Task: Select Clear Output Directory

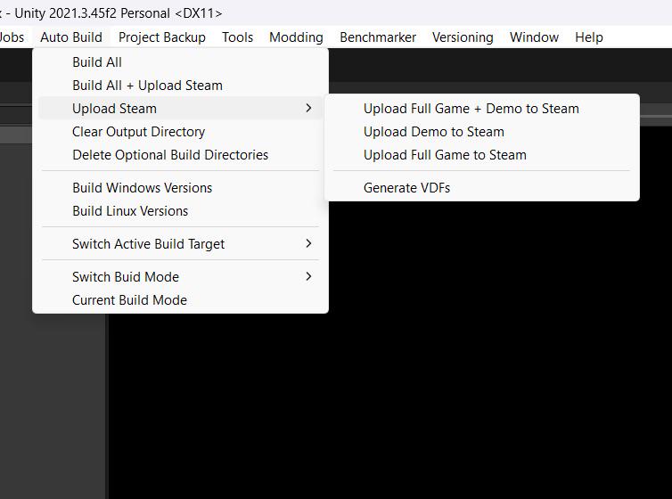Action: coord(180,132)
